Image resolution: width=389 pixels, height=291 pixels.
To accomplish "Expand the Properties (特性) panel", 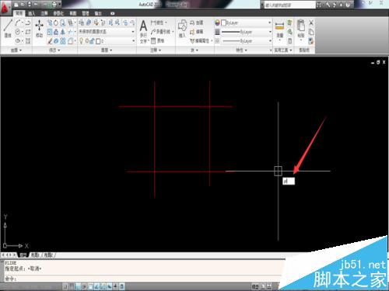I will (x=241, y=50).
